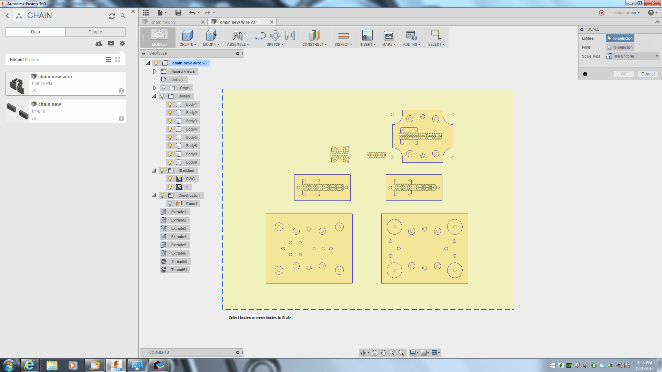Click the Select cursor-window icon
662x372 pixels.
click(436, 35)
